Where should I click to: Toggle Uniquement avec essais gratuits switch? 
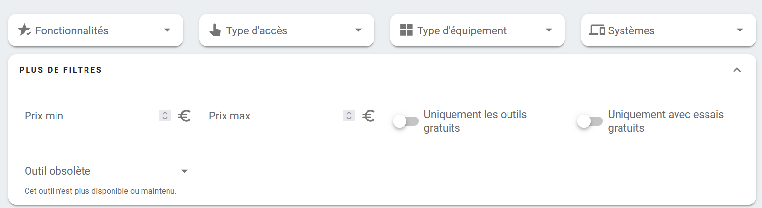click(590, 121)
